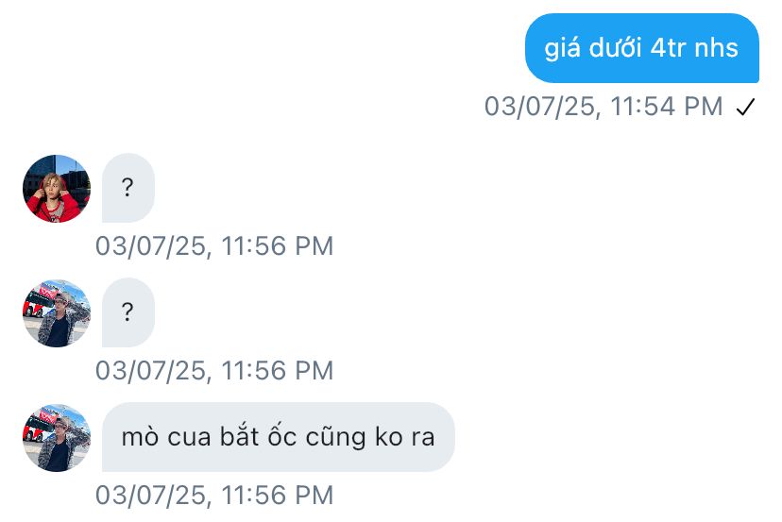Select the blue "giá dưới 4tr nhs" message bubble
This screenshot has height=522, width=782.
pyautogui.click(x=642, y=48)
